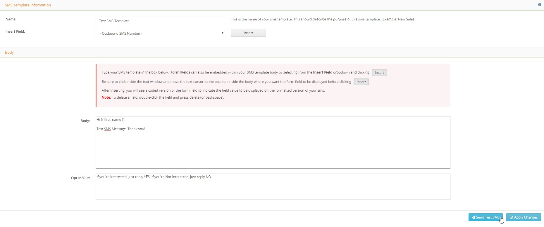544x227 pixels.
Task: Click the Body text area
Action: [273, 142]
